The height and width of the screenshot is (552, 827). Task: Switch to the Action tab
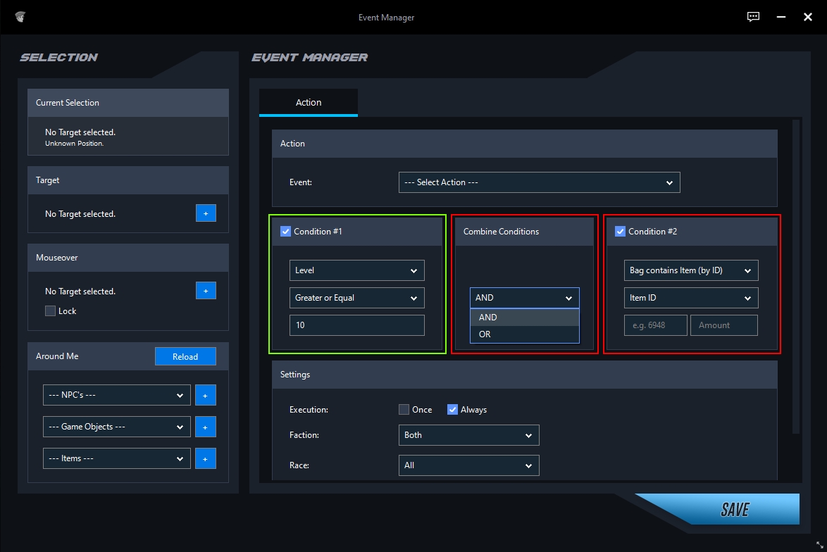(x=309, y=102)
